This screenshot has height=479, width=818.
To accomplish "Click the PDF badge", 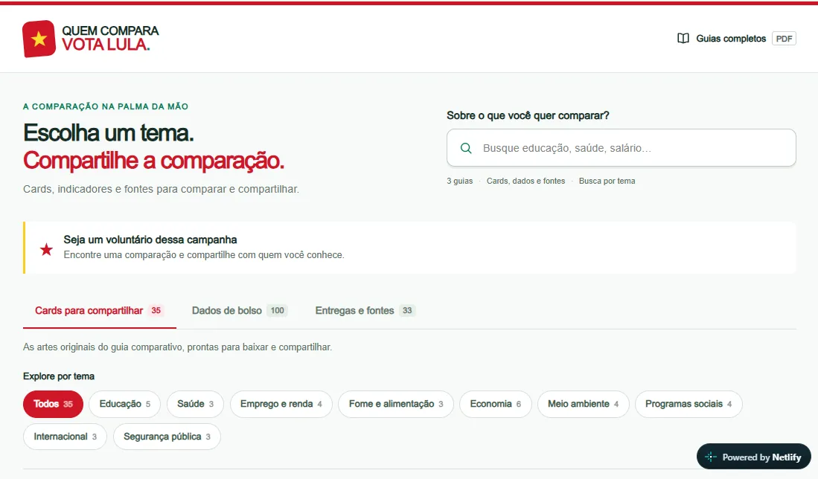I will coord(784,39).
